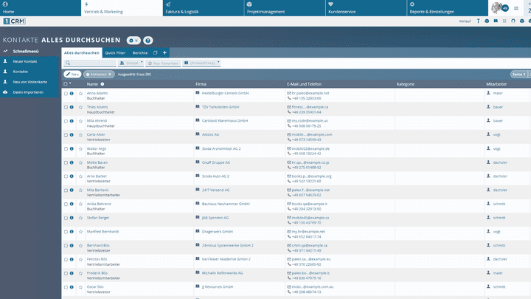This screenshot has width=531, height=299.
Task: Click Neuer Kontakt in sidebar
Action: (x=29, y=61)
